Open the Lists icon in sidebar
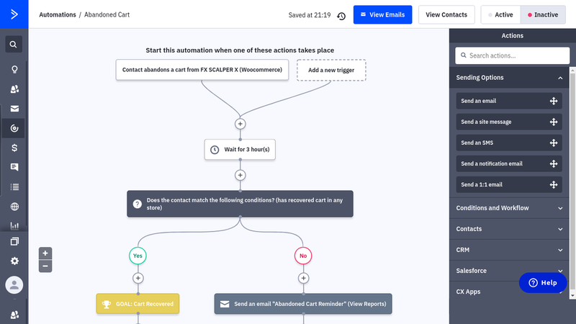Image resolution: width=576 pixels, height=324 pixels. coord(14,187)
